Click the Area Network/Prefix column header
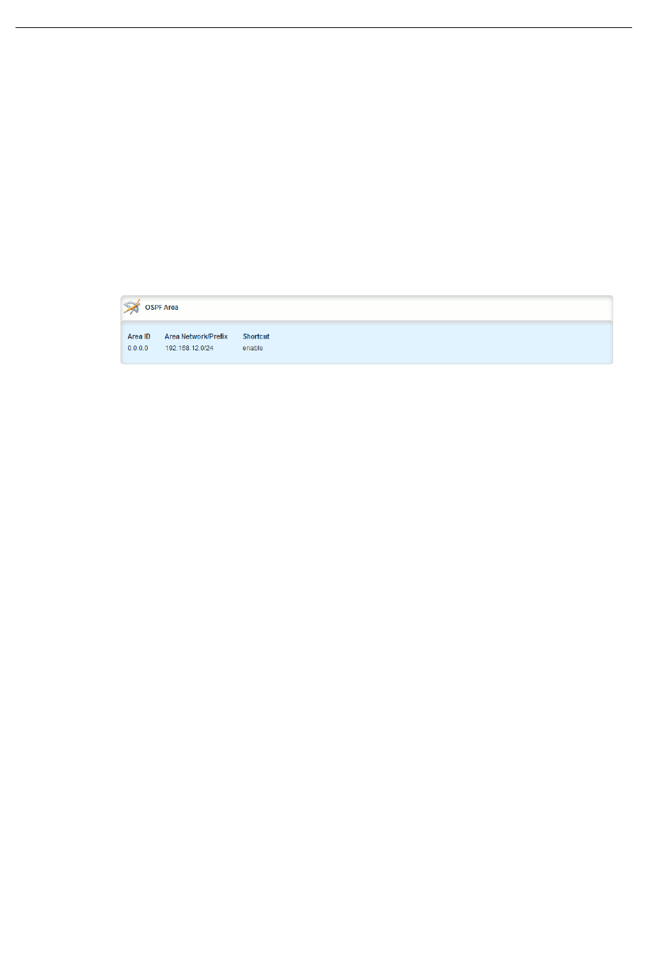 (196, 336)
